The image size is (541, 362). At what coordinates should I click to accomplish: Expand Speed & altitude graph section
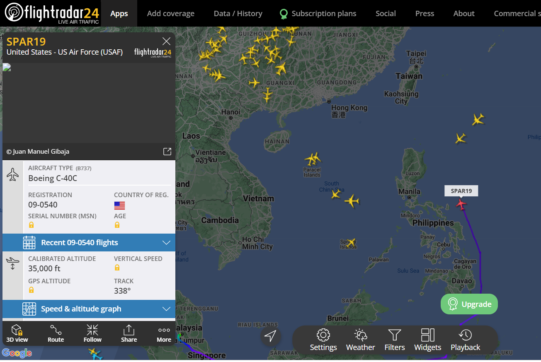89,309
